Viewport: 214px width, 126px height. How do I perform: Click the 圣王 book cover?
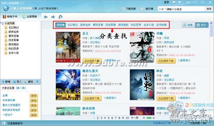(68, 47)
